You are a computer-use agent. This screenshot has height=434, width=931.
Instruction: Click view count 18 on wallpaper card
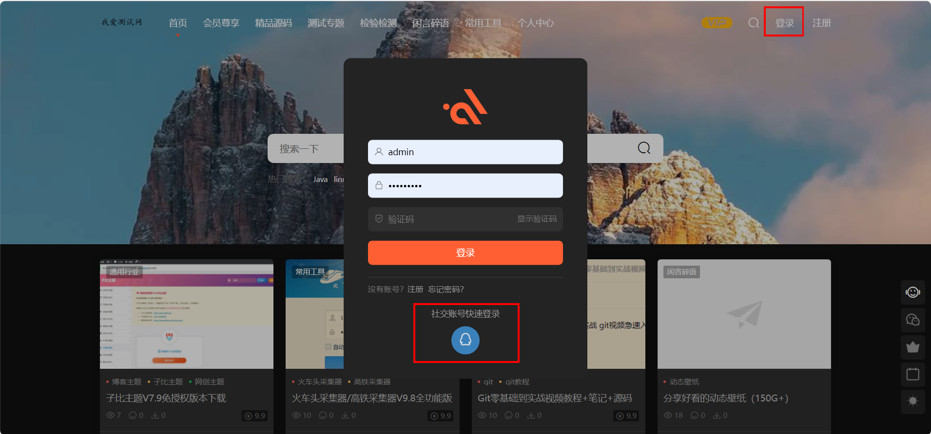[673, 416]
